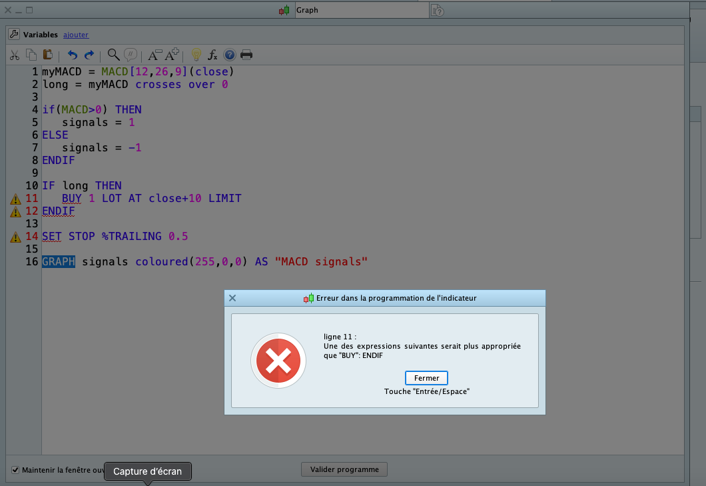
Task: Increase font size with the A+ icon
Action: coord(171,55)
